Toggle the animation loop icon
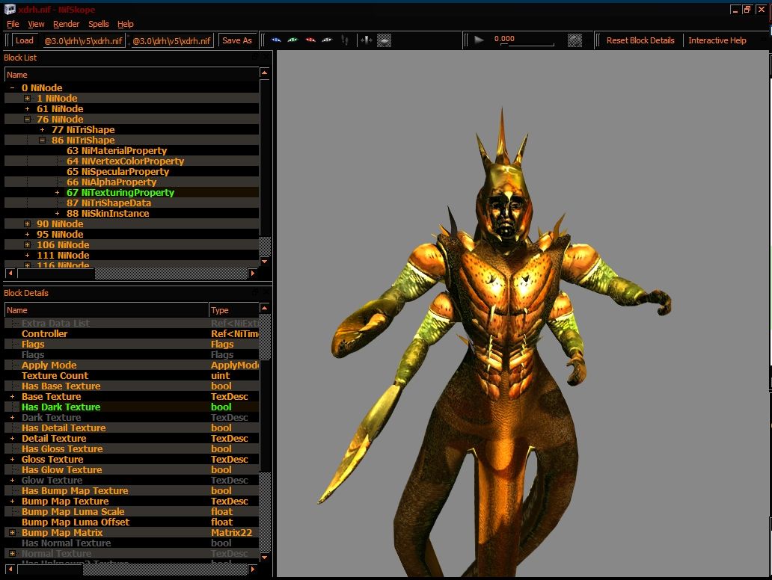 575,40
